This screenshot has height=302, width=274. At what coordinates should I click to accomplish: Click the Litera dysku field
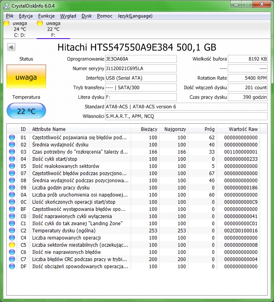pyautogui.click(x=141, y=97)
